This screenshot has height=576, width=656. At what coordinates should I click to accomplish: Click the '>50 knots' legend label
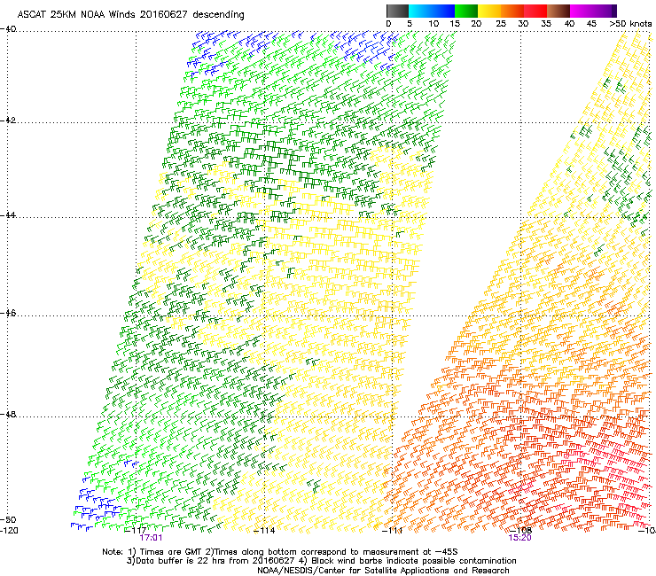coord(630,24)
